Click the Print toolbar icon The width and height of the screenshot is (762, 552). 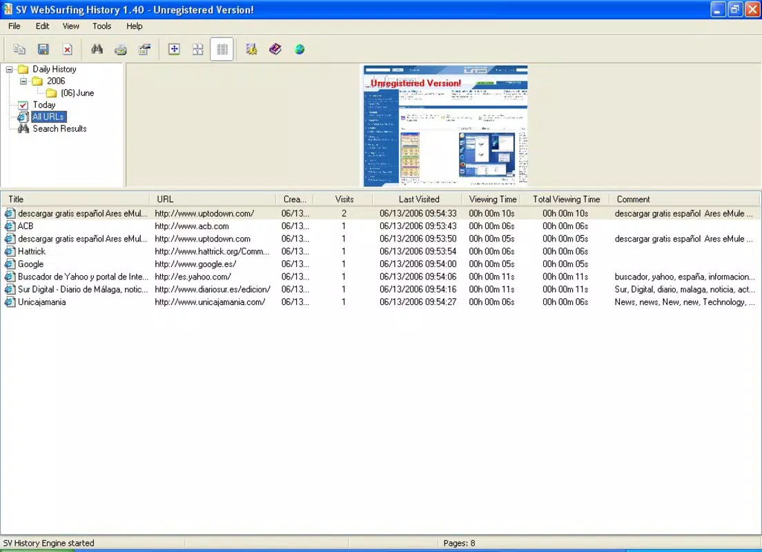pyautogui.click(x=121, y=49)
